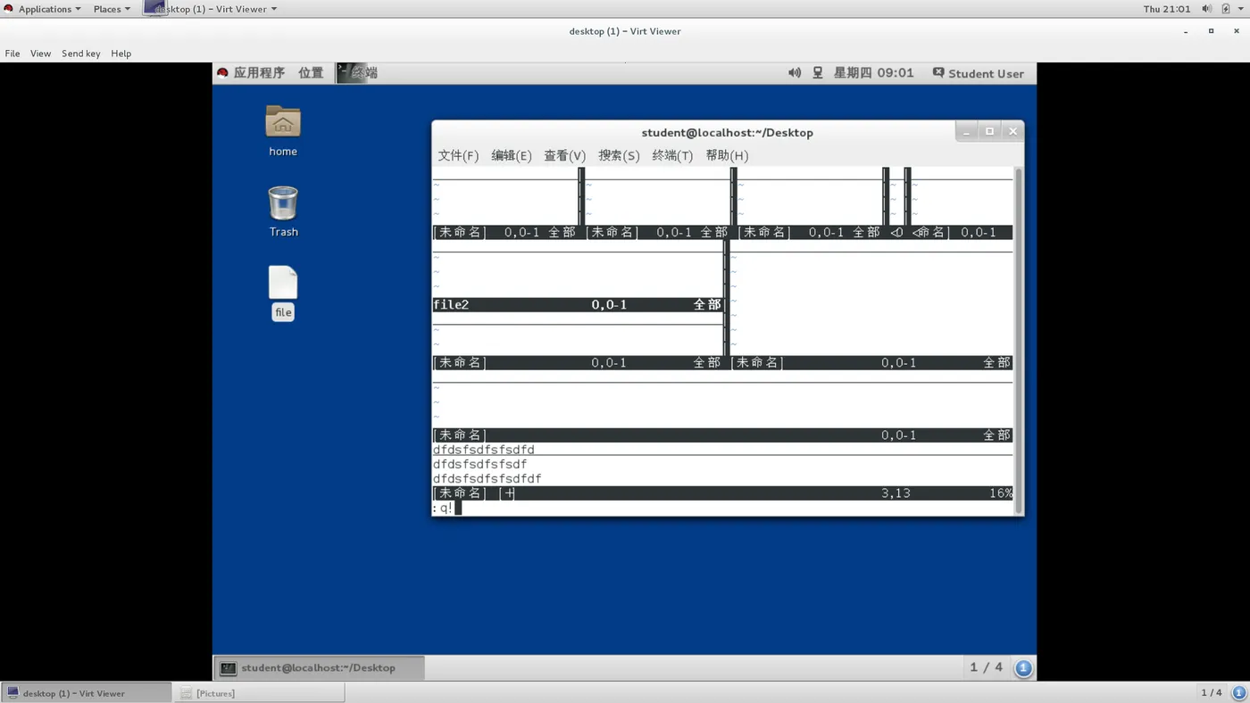Maximize the student@localhost terminal window
Image resolution: width=1250 pixels, height=703 pixels.
pyautogui.click(x=989, y=132)
